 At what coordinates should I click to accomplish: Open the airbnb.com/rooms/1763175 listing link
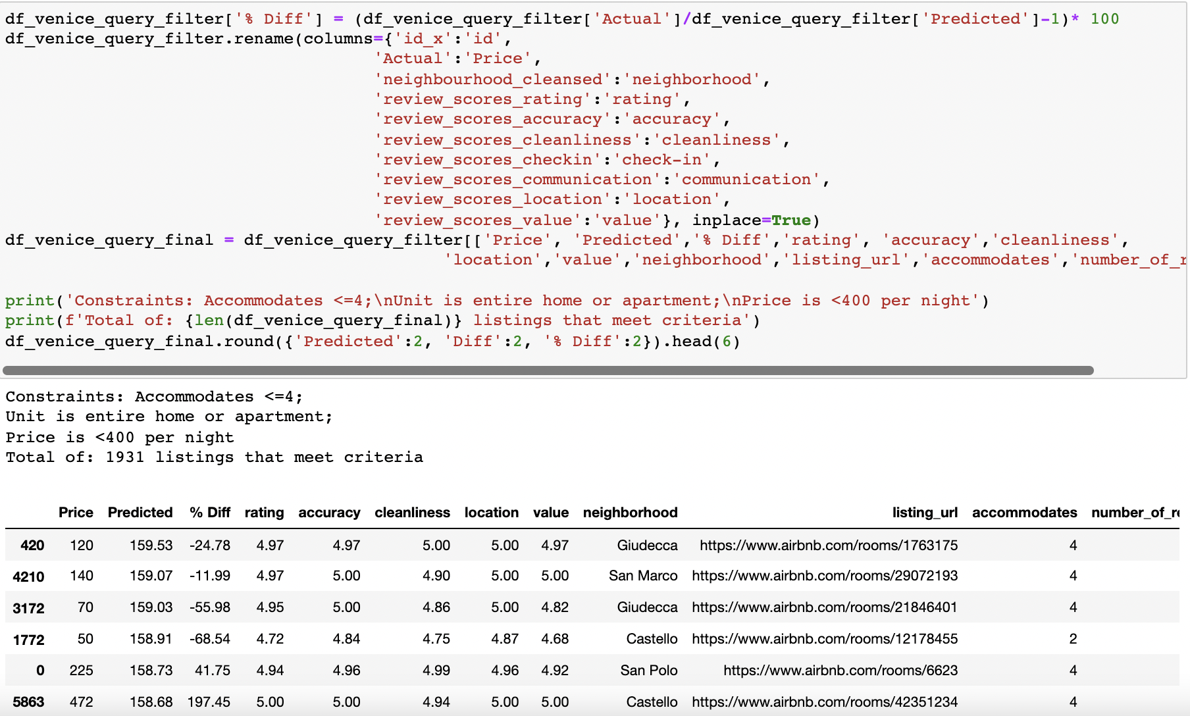(829, 545)
